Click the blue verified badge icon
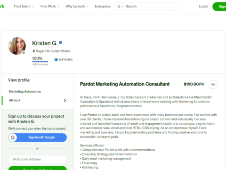The width and height of the screenshot is (226, 170). (60, 42)
